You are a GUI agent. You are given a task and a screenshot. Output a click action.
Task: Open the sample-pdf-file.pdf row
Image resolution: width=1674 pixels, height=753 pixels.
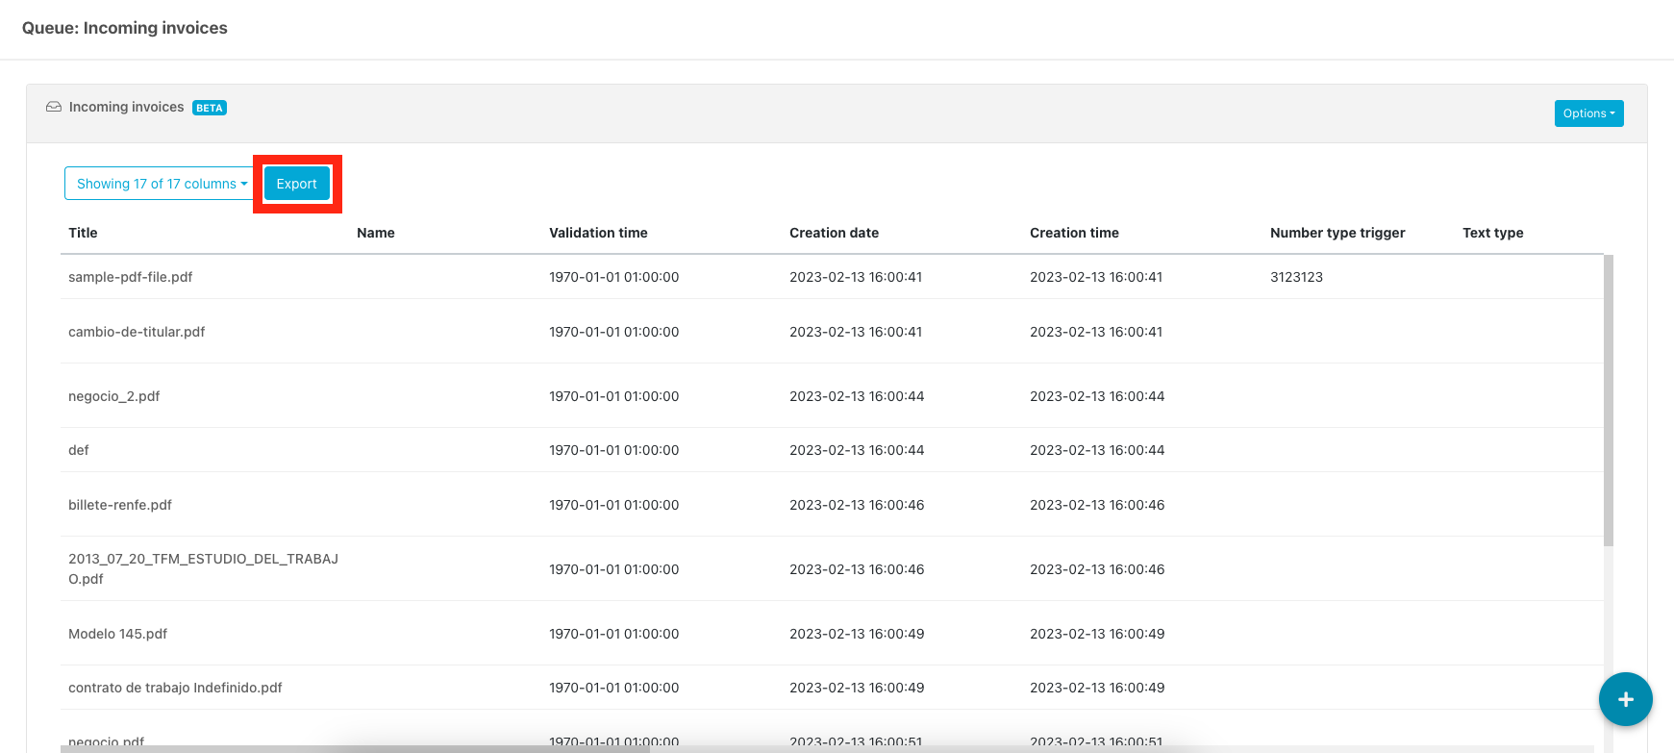(x=131, y=277)
